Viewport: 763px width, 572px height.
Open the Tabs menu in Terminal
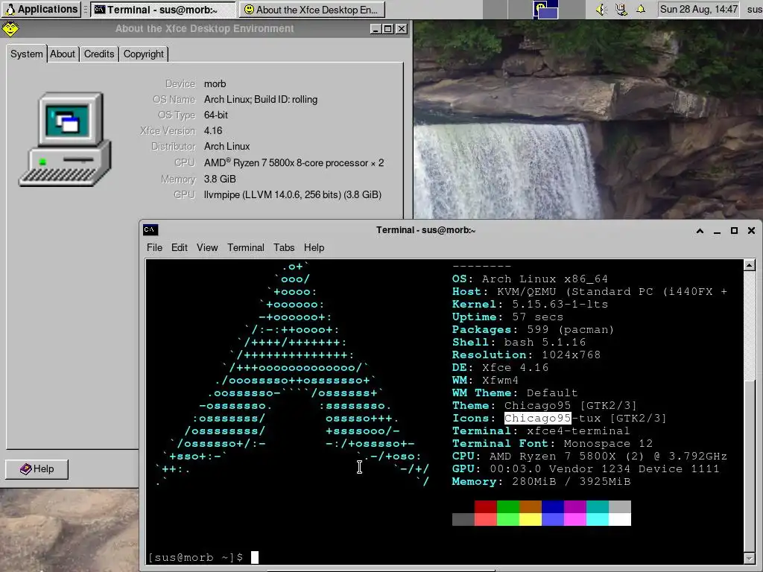(284, 247)
